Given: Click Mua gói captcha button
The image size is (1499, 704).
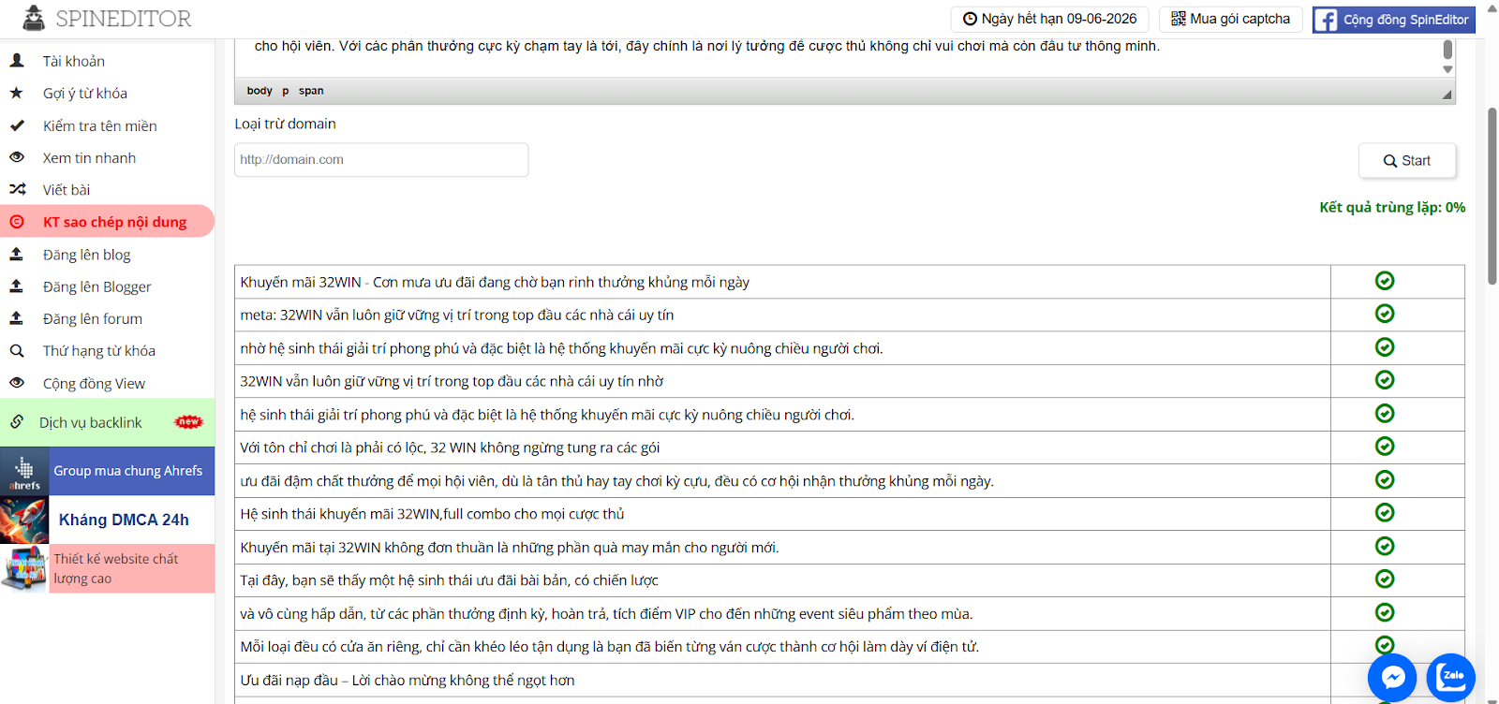Looking at the screenshot, I should click(1230, 19).
